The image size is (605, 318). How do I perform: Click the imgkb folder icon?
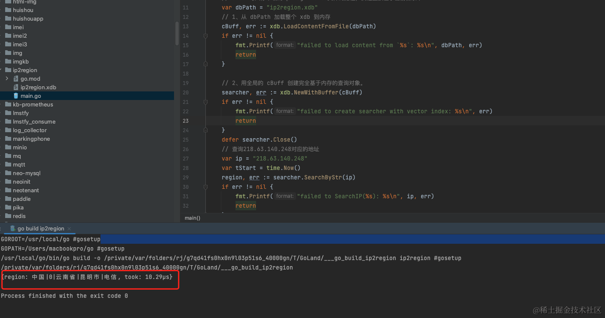click(8, 61)
